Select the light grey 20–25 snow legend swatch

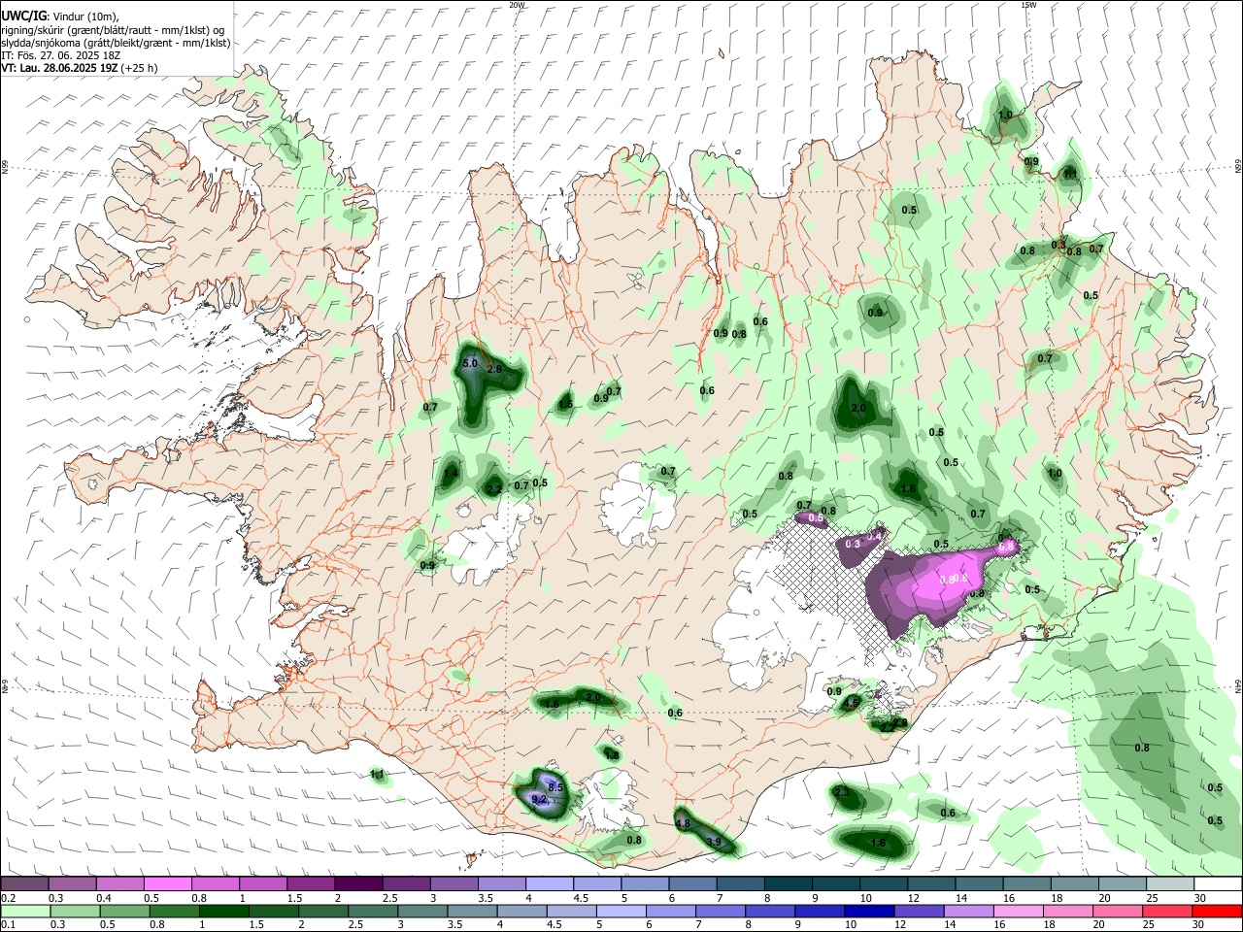[1122, 884]
